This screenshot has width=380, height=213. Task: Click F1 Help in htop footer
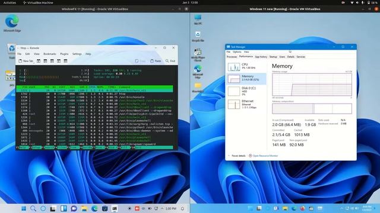pyautogui.click(x=23, y=147)
